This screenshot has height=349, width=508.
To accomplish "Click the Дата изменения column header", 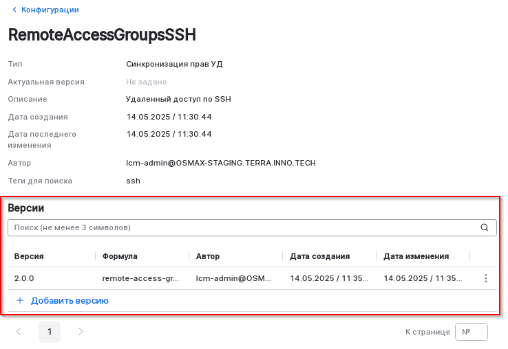I will pyautogui.click(x=416, y=256).
